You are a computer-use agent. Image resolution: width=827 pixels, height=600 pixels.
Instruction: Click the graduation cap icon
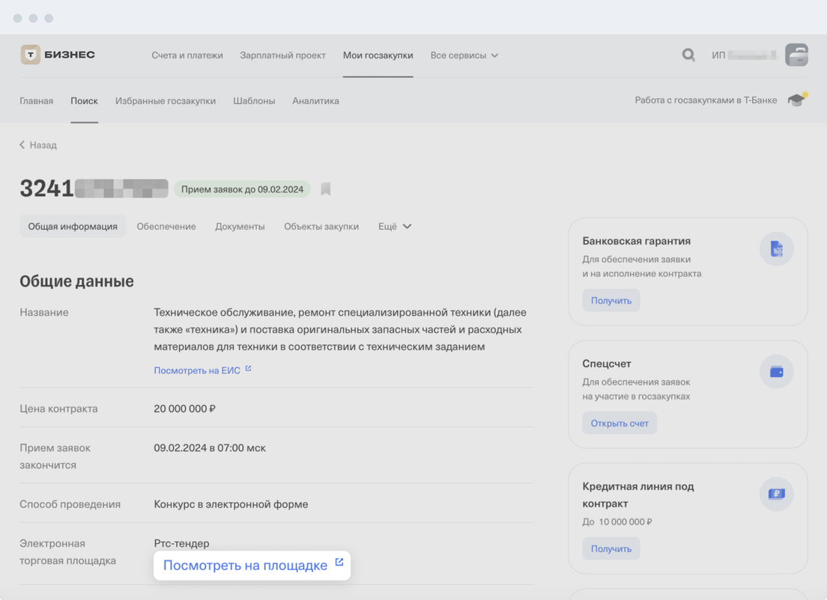tap(796, 100)
